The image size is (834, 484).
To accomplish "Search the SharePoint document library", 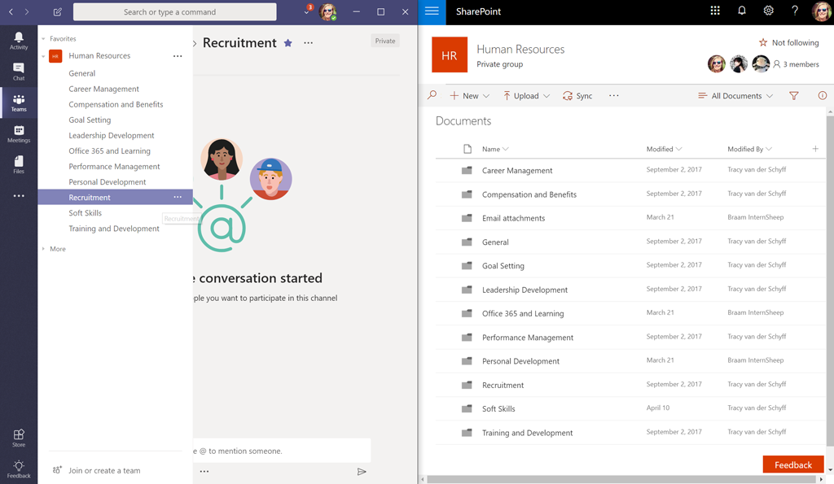I will click(x=432, y=95).
